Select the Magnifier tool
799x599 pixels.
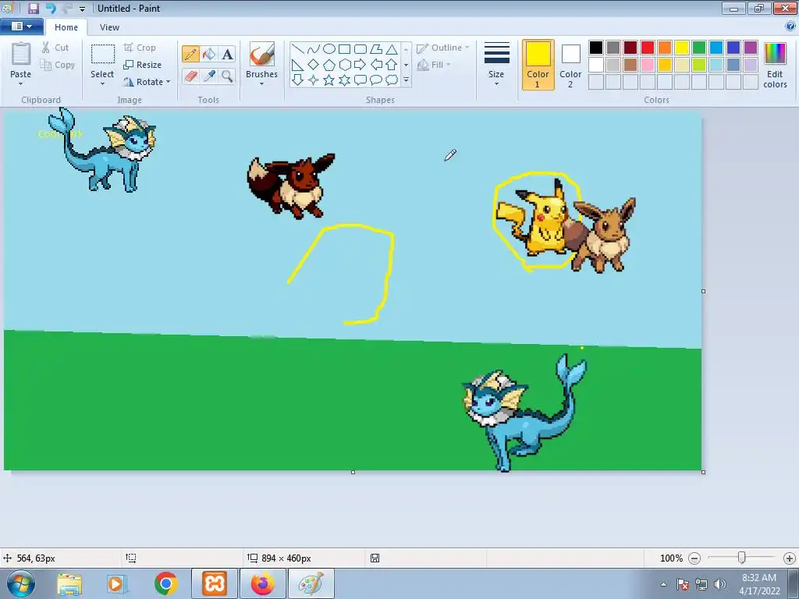pos(227,76)
